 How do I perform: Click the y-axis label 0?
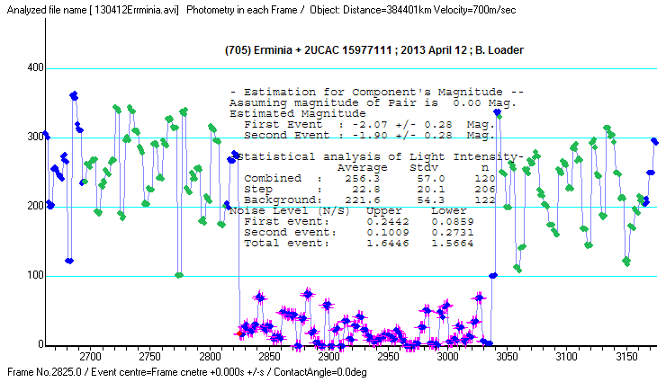point(40,344)
